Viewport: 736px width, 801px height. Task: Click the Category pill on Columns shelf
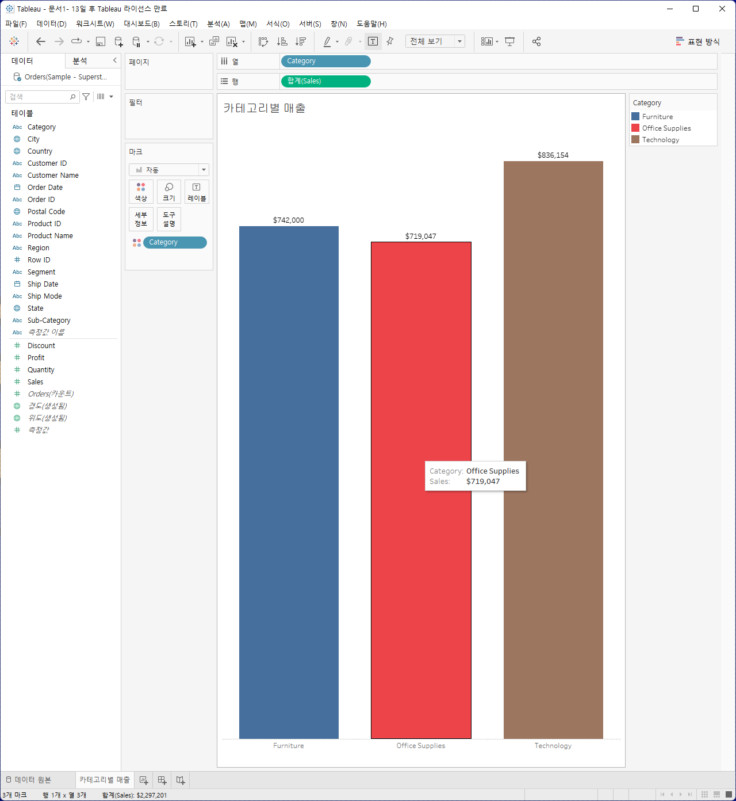325,61
